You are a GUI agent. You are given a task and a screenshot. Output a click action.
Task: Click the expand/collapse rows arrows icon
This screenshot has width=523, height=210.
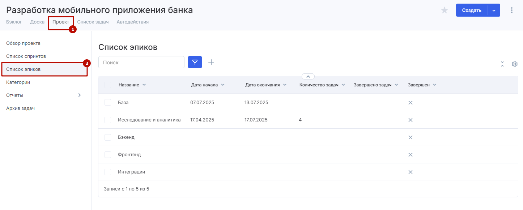click(502, 64)
